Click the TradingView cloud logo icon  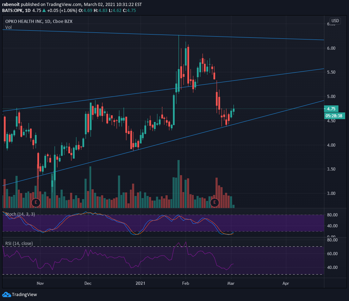[x=6, y=295]
